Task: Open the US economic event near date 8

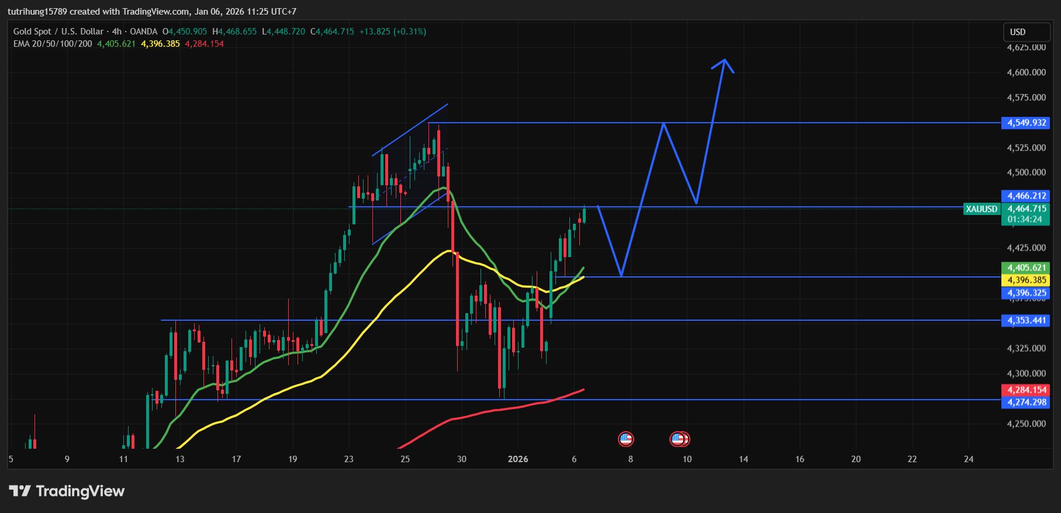Action: pos(625,439)
